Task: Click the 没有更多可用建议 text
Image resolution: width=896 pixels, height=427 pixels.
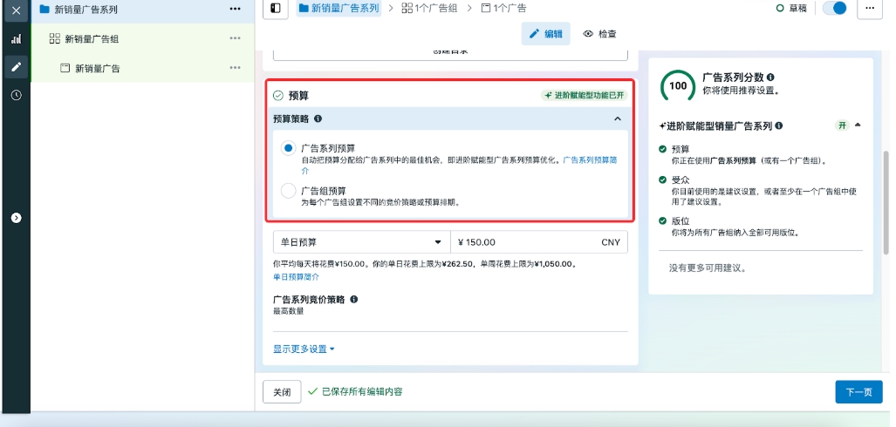Action: tap(708, 268)
